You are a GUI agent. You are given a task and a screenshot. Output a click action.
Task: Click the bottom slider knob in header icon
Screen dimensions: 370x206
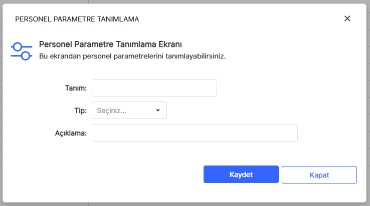(26, 56)
